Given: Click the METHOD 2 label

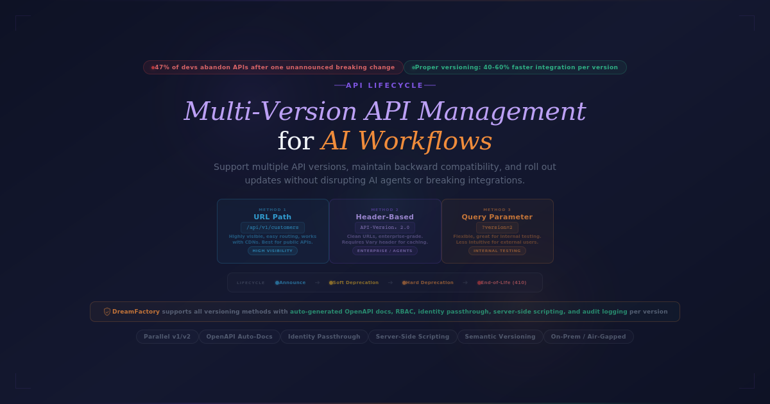Looking at the screenshot, I should pyautogui.click(x=385, y=210).
